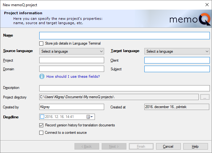Focus the project Name input field

(124, 36)
